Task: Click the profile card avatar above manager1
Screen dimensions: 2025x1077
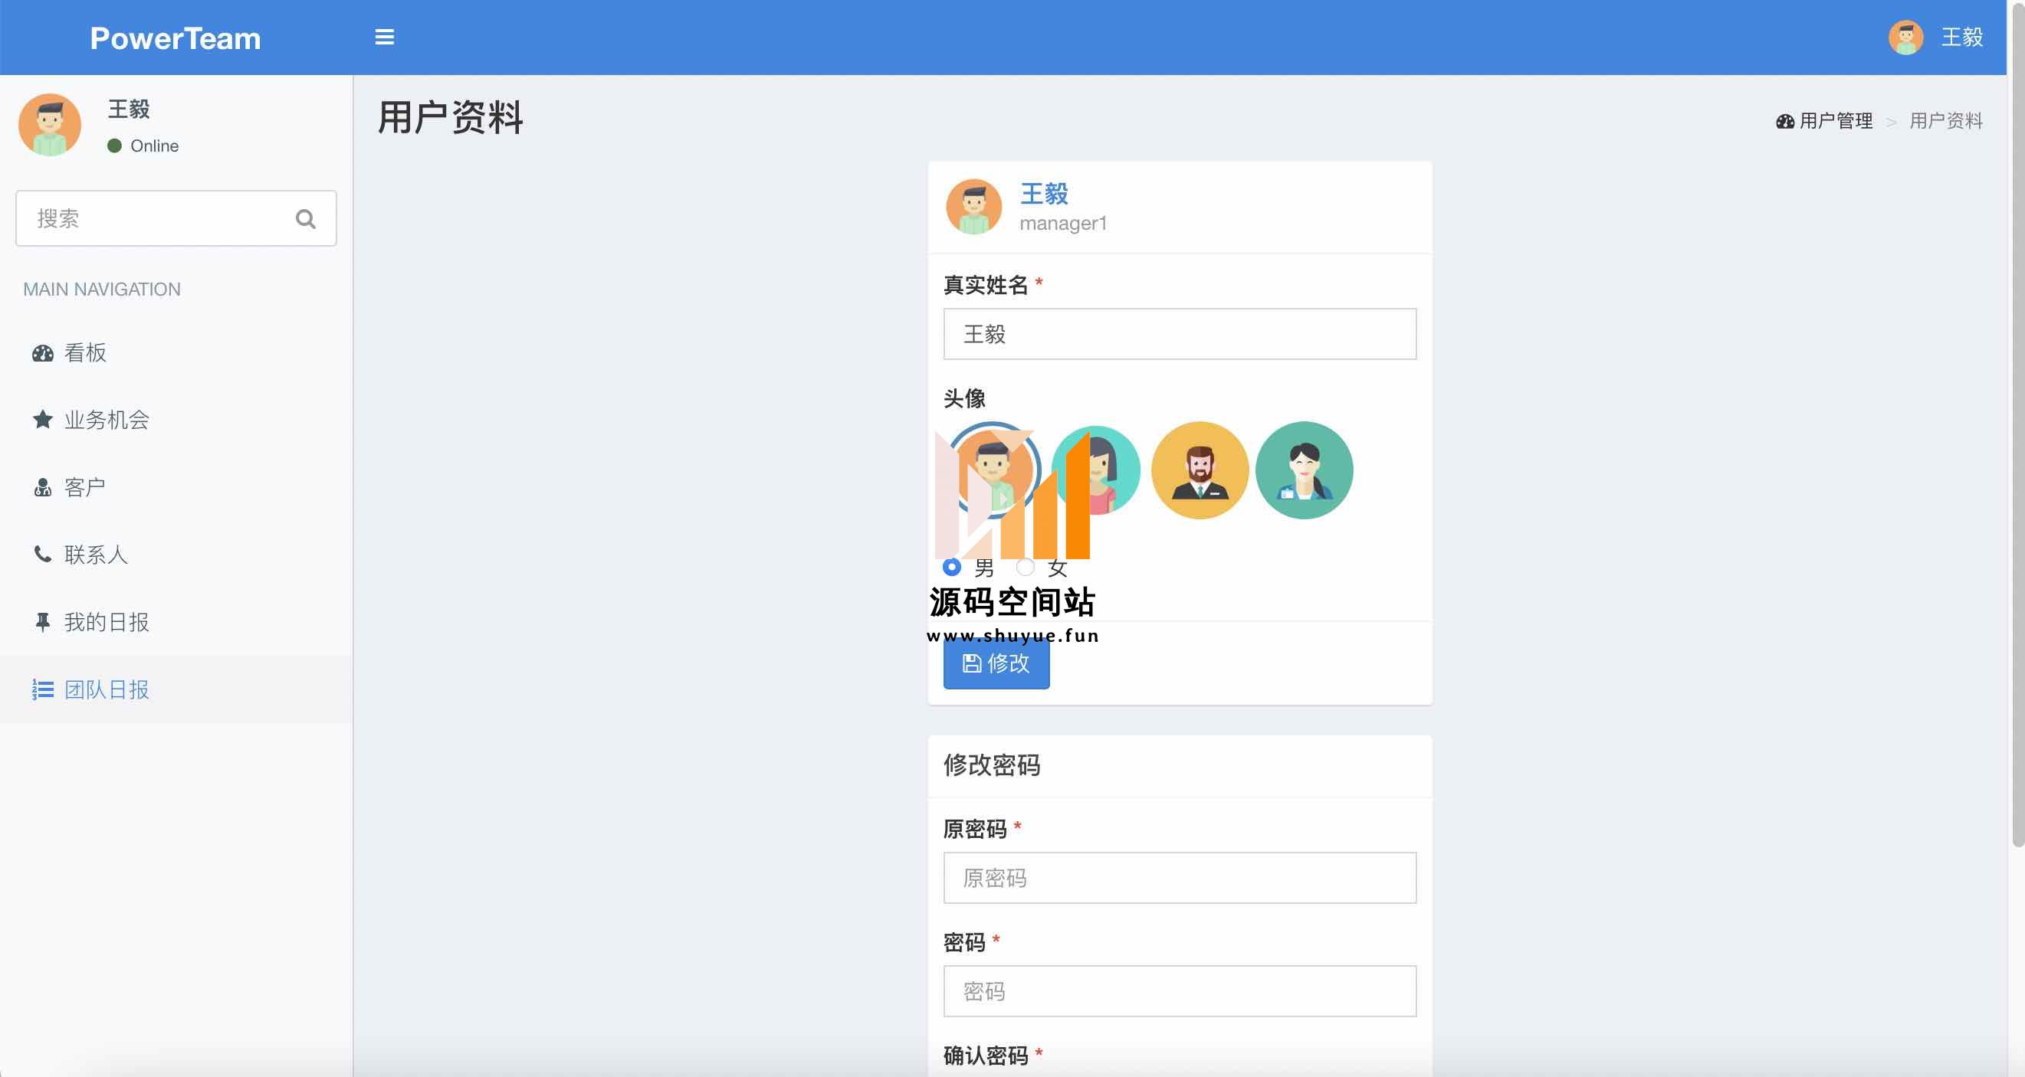Action: pos(973,207)
